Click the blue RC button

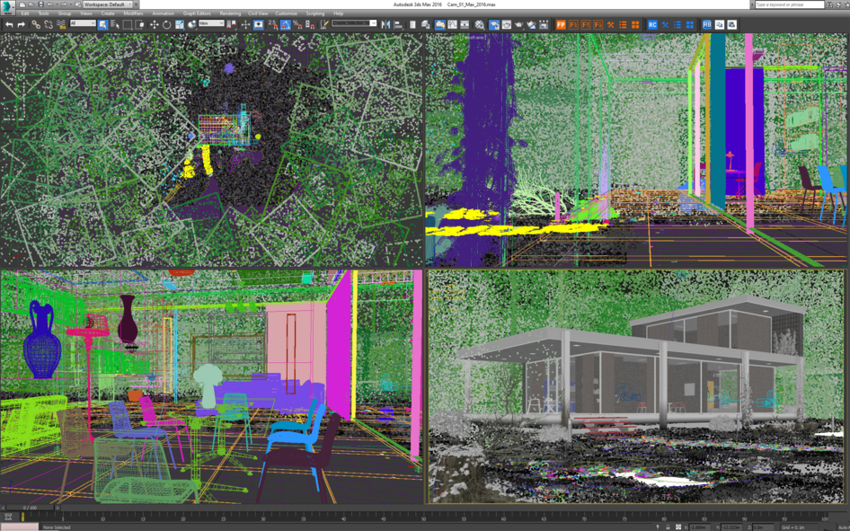pos(652,24)
